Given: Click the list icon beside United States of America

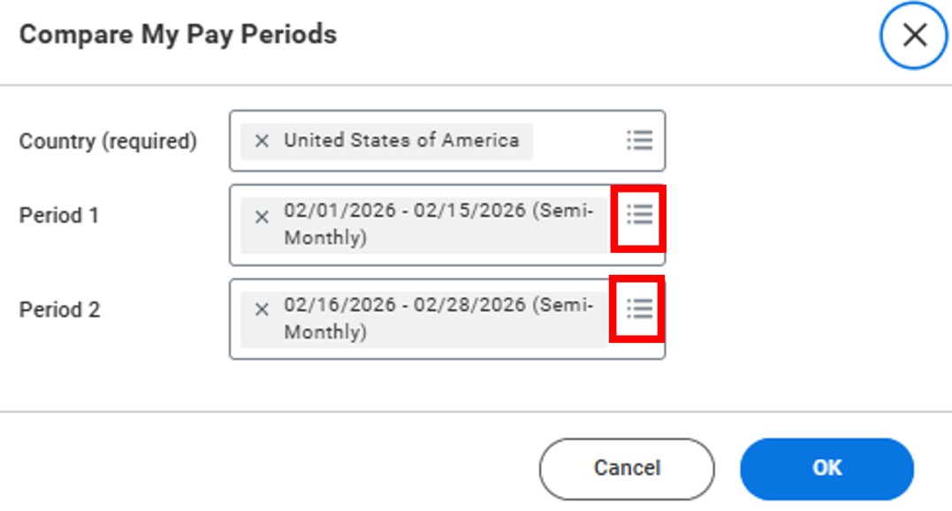Looking at the screenshot, I should [x=639, y=139].
